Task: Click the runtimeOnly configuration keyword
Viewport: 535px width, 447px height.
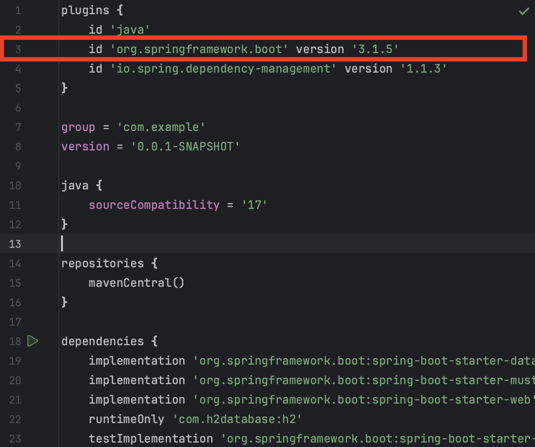Action: click(x=126, y=419)
